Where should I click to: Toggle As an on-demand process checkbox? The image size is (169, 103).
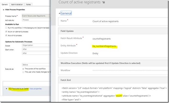tap(6, 32)
